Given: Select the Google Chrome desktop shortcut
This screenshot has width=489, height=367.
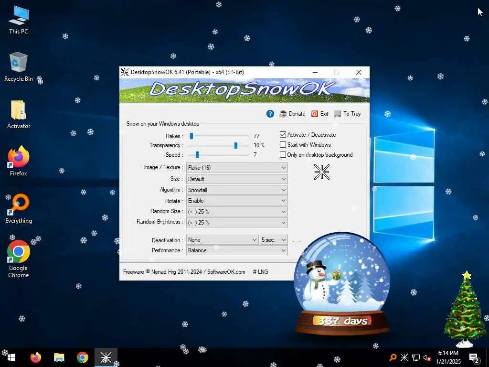Looking at the screenshot, I should 19,259.
